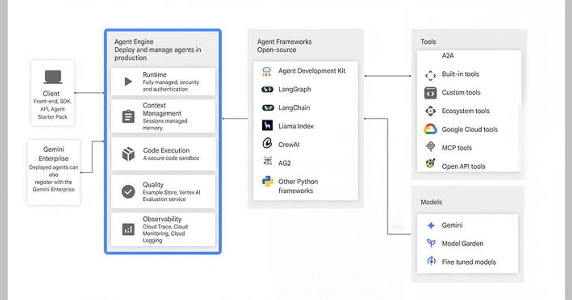Screen dimensions: 572x300
Task: Click the 'MCP tools' label
Action: 457,148
